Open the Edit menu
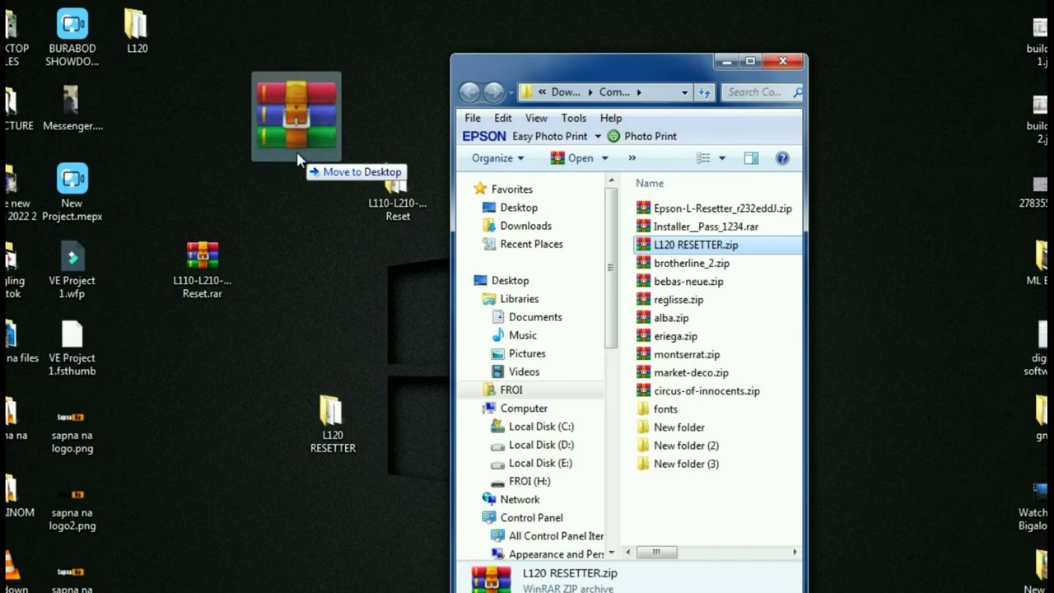Screen dimensions: 1054x593 503,118
